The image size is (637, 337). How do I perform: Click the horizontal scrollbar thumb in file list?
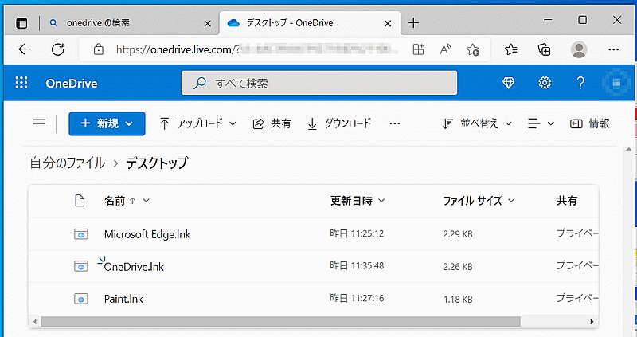click(281, 322)
